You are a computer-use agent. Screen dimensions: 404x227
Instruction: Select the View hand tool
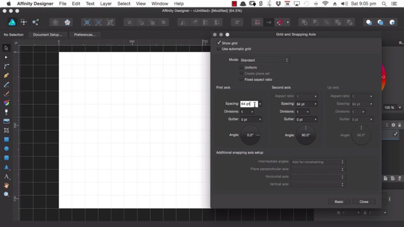click(x=7, y=185)
